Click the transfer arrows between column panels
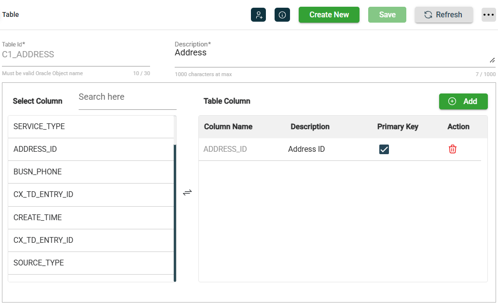Screen dimensions: 498x304 tap(187, 192)
